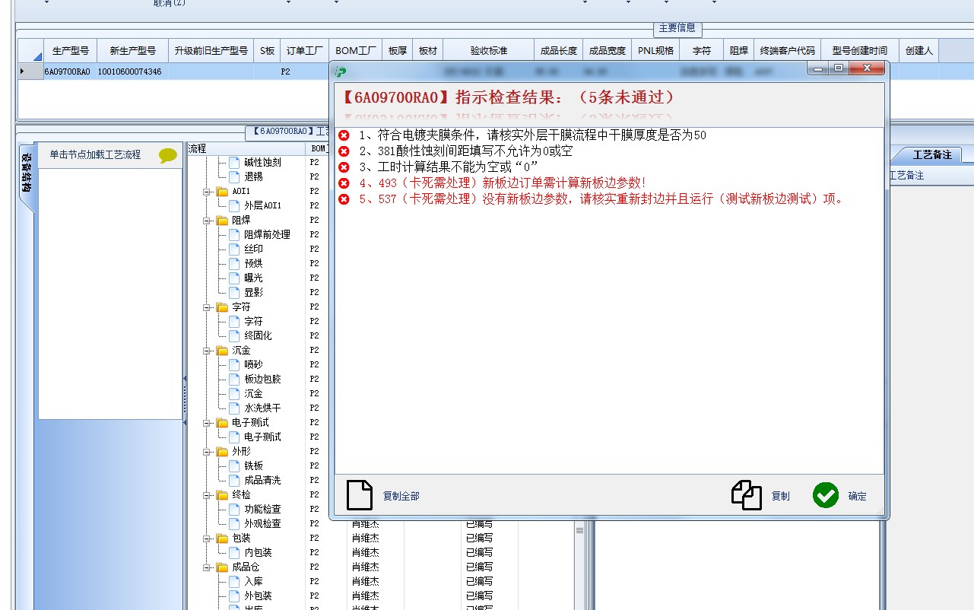This screenshot has height=610, width=974.
Task: Click the page icon of the 成品清洗 node
Action: pos(233,480)
